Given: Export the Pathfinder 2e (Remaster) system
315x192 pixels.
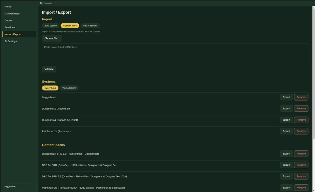Looking at the screenshot, I should coord(286,131).
